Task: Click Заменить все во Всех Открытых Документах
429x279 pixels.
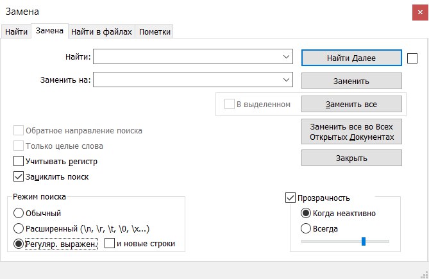Action: click(351, 132)
